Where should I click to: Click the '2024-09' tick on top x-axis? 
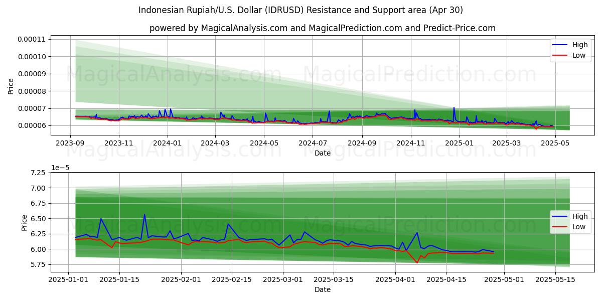[362, 143]
